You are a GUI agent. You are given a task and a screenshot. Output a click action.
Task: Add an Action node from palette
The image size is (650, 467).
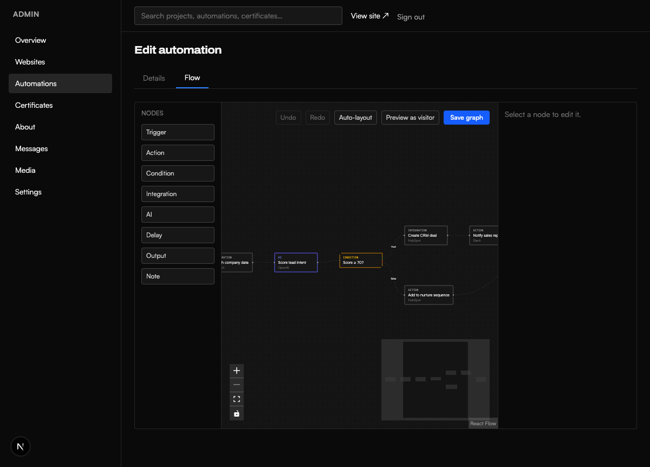tap(178, 153)
